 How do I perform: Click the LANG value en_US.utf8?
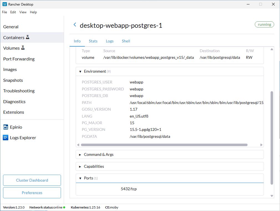(139, 116)
